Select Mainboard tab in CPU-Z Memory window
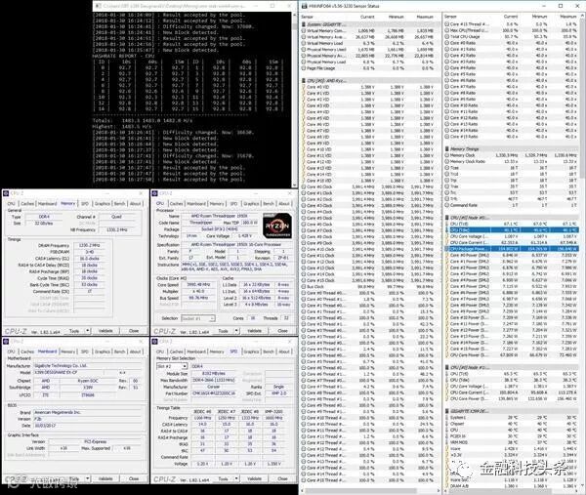 (x=48, y=204)
